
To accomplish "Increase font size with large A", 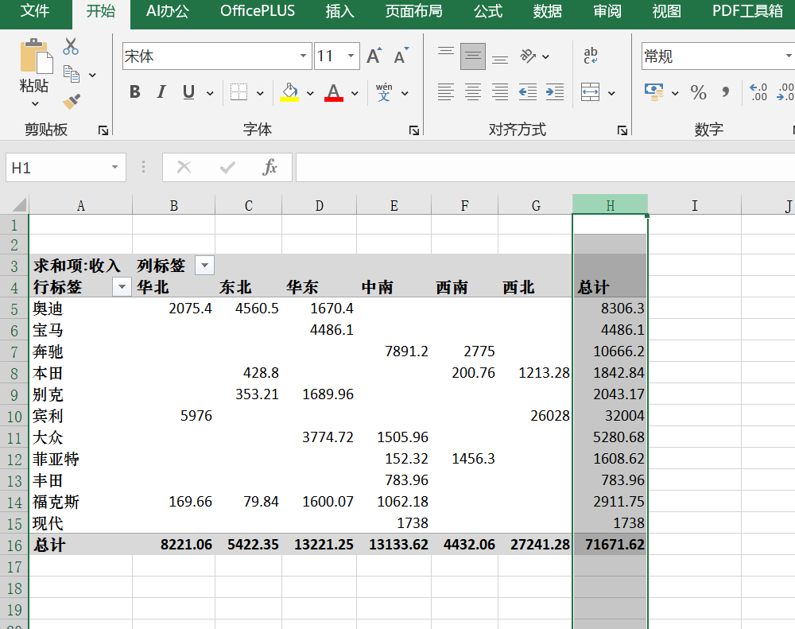I will pos(374,56).
